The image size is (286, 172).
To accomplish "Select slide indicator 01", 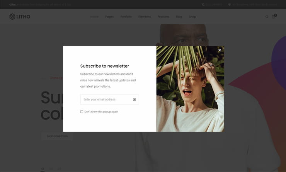I will tap(43, 169).
